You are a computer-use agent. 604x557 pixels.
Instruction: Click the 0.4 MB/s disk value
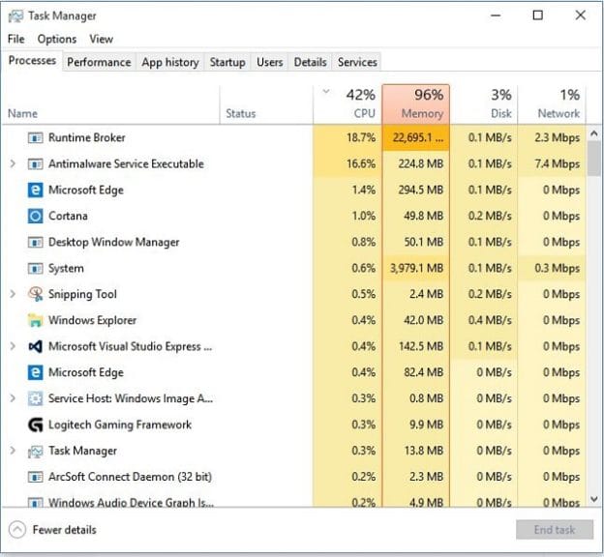coord(490,320)
